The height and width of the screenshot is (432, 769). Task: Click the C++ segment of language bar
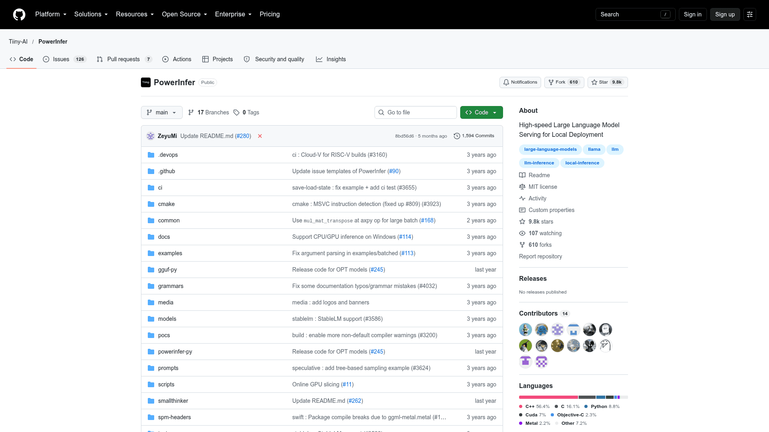click(549, 397)
